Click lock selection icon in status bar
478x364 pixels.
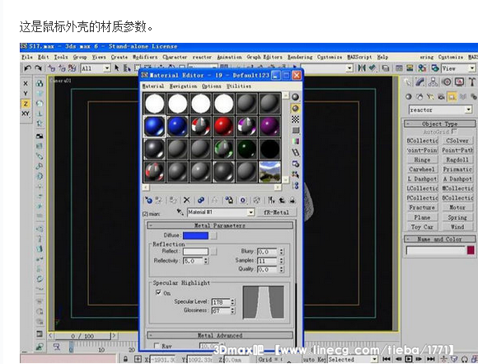click(x=125, y=359)
